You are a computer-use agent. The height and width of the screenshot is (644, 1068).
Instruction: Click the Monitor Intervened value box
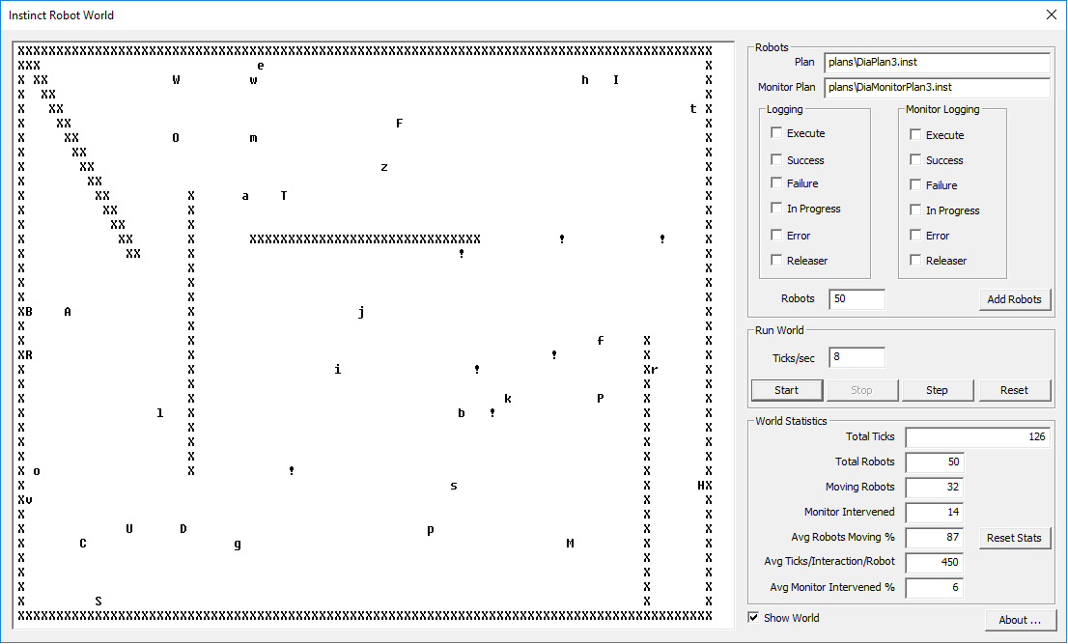click(x=934, y=512)
